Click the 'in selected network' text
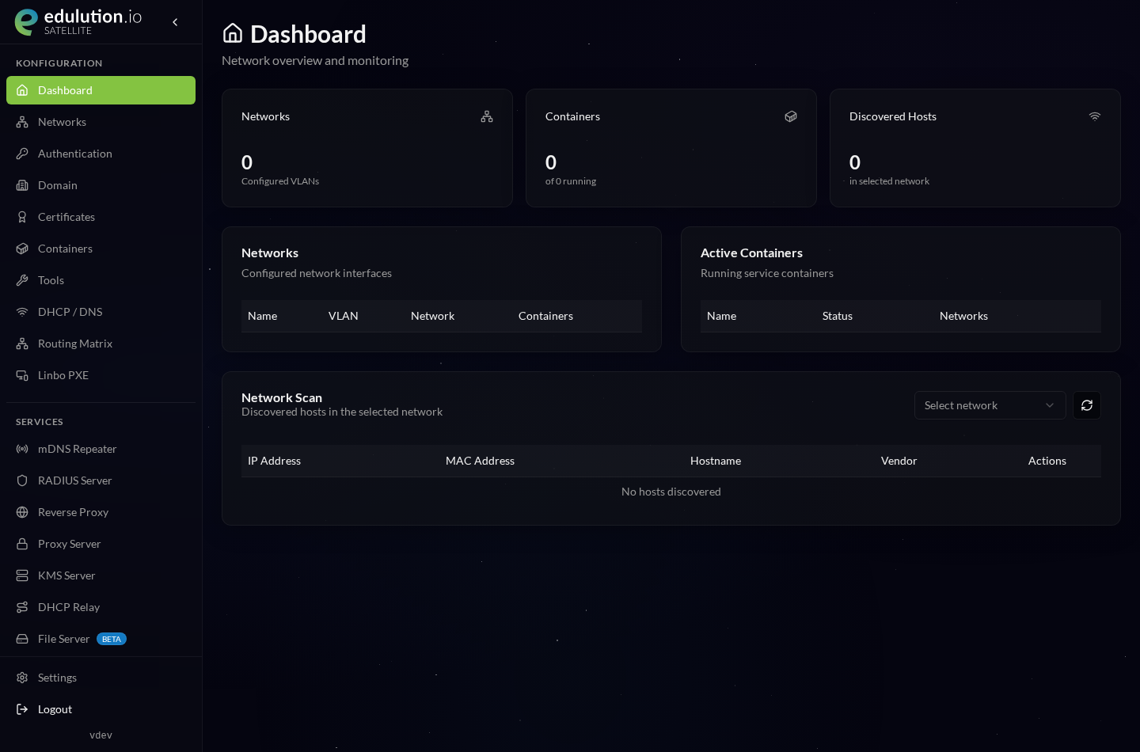The width and height of the screenshot is (1140, 752). pos(889,181)
